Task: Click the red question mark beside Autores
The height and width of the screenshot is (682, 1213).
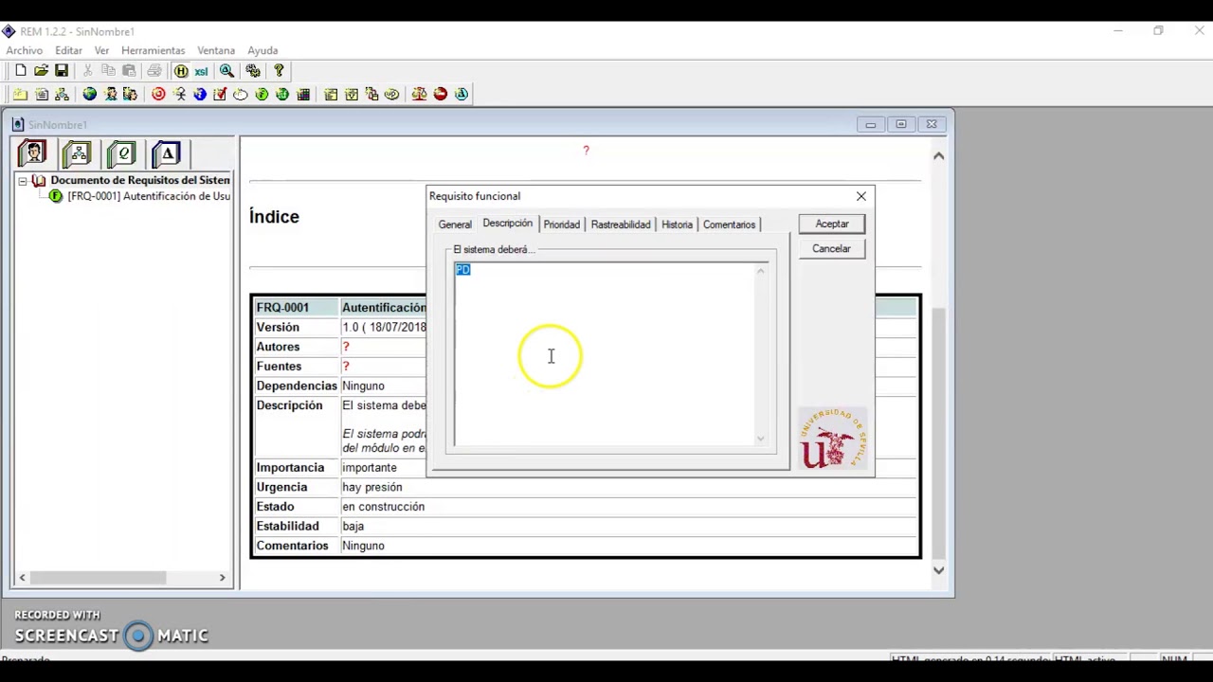Action: pyautogui.click(x=346, y=347)
